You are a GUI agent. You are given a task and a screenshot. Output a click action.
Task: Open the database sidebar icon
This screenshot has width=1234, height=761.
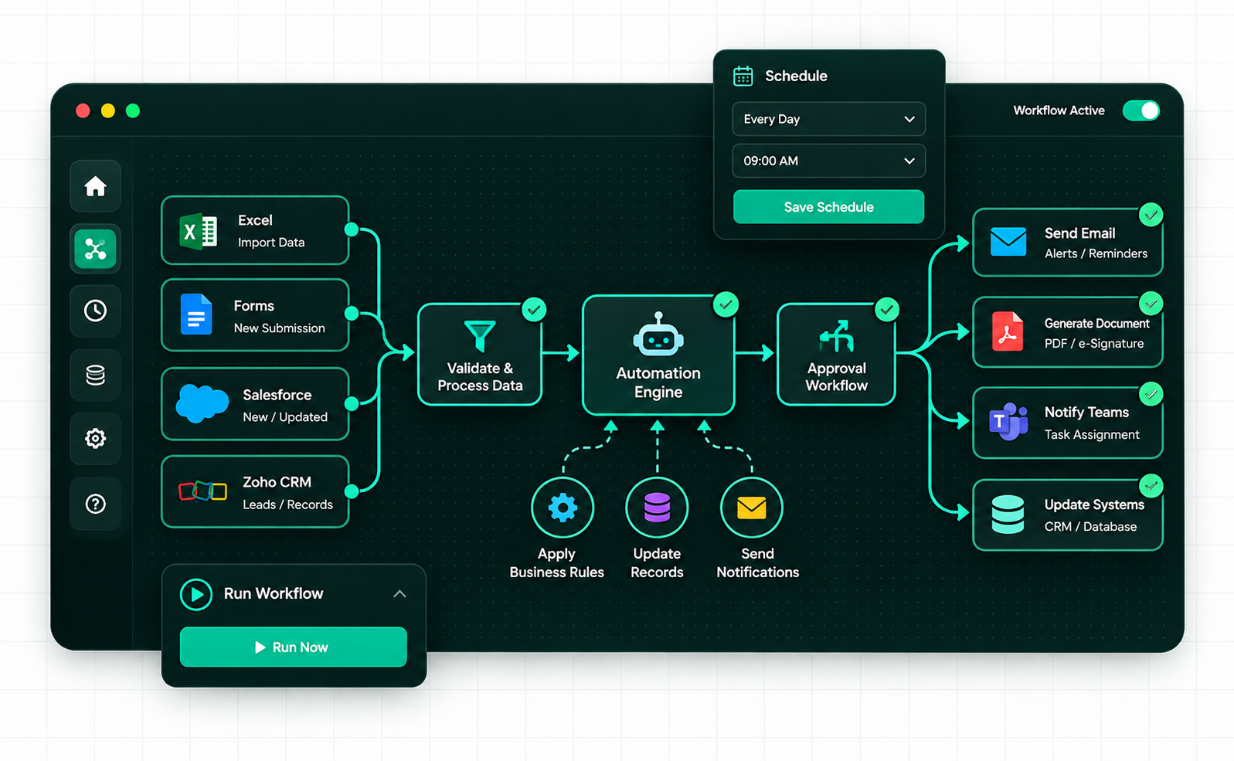click(95, 375)
